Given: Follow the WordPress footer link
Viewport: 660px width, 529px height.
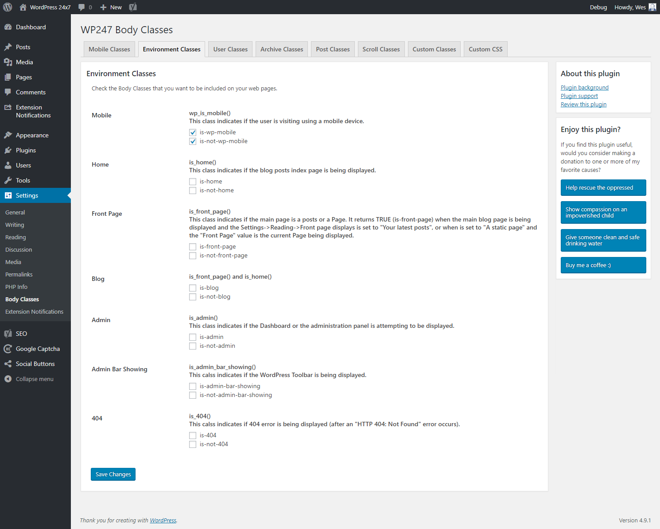Looking at the screenshot, I should tap(163, 520).
